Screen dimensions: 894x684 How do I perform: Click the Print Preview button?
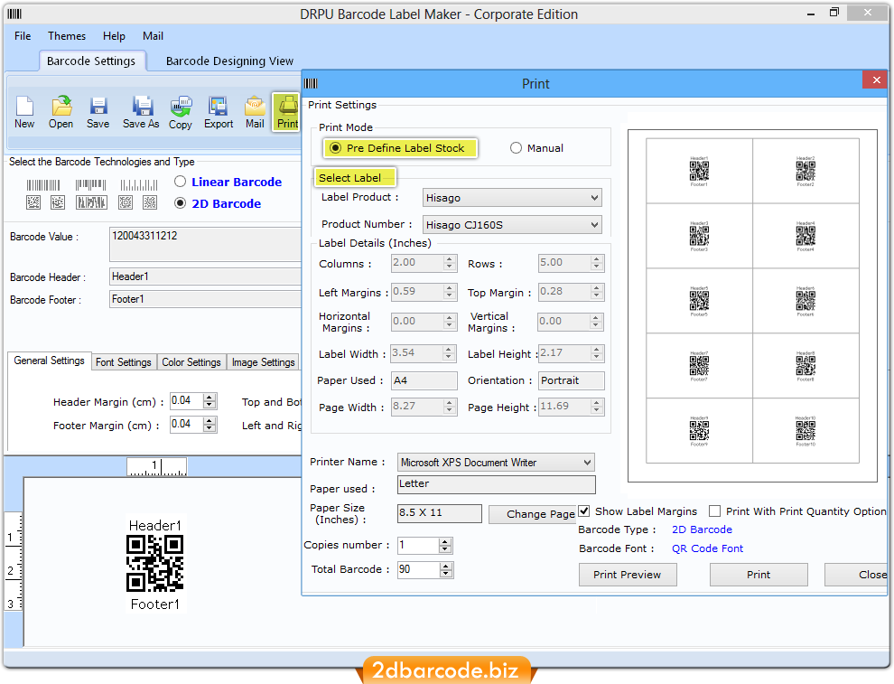[x=628, y=575]
